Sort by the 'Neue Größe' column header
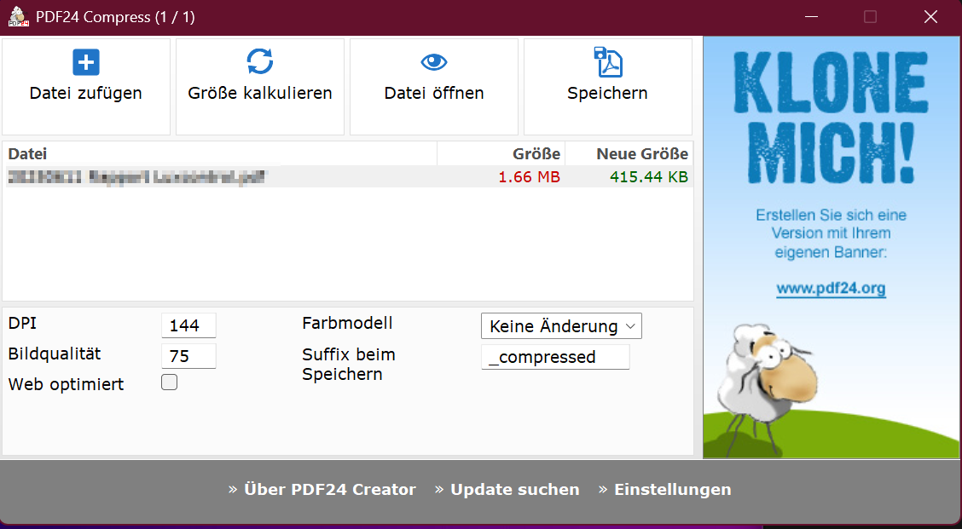Viewport: 962px width, 529px height. click(x=629, y=154)
